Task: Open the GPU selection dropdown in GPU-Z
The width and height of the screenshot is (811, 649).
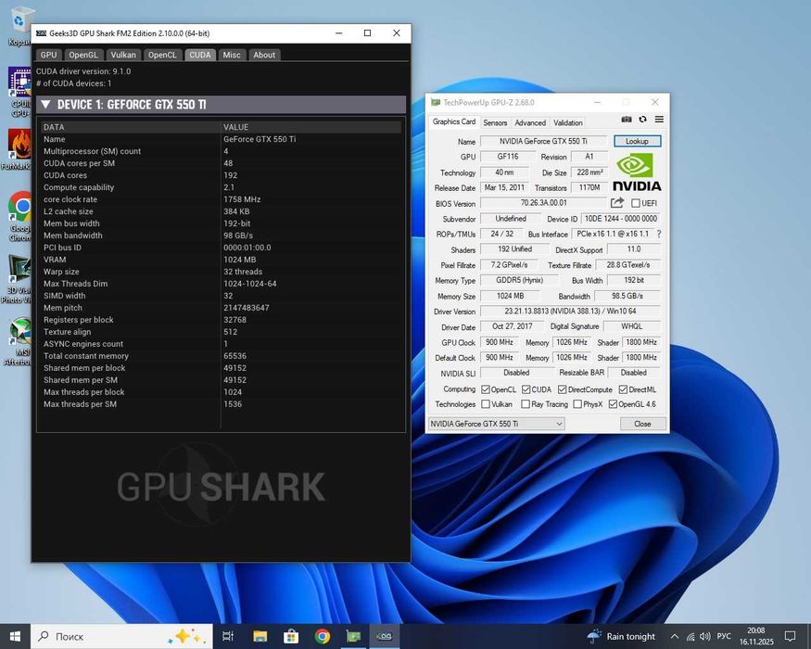Action: [496, 424]
